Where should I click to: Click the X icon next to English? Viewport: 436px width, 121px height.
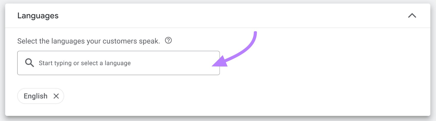[56, 96]
